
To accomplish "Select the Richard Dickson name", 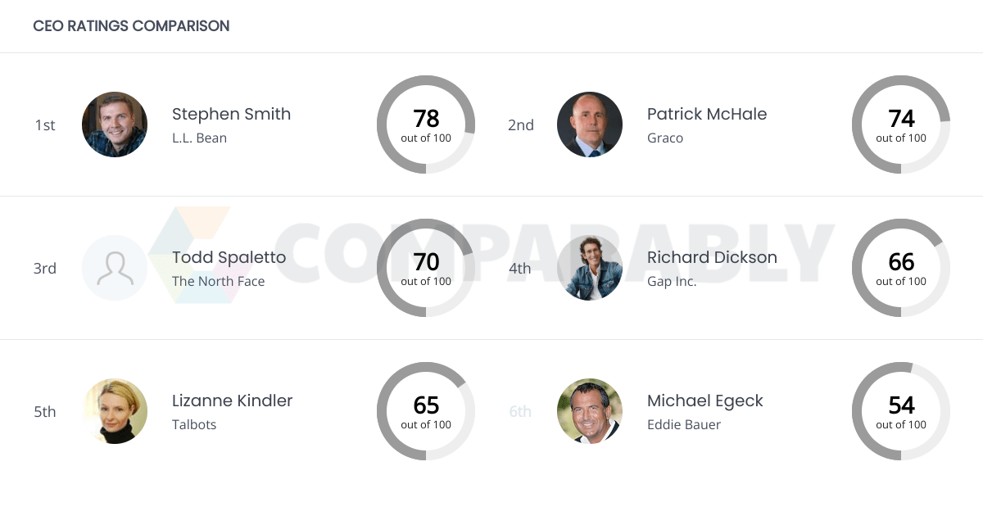I will pyautogui.click(x=712, y=257).
